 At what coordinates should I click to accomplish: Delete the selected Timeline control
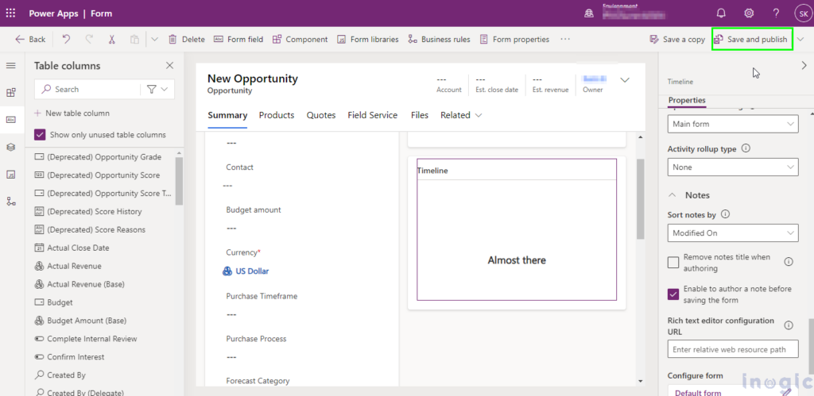click(186, 39)
